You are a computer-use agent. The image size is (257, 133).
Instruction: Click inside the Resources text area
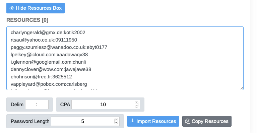click(125, 58)
